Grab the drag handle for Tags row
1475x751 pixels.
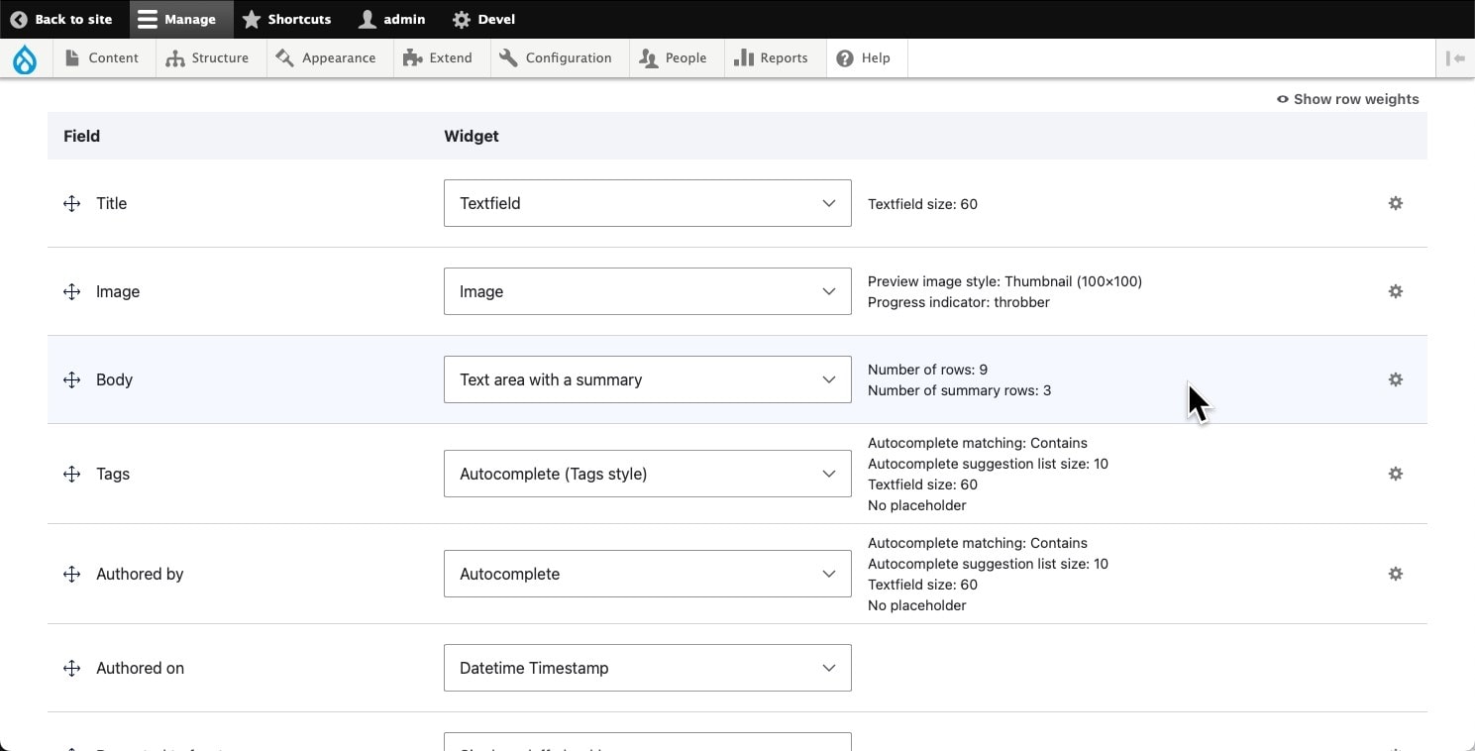coord(71,474)
